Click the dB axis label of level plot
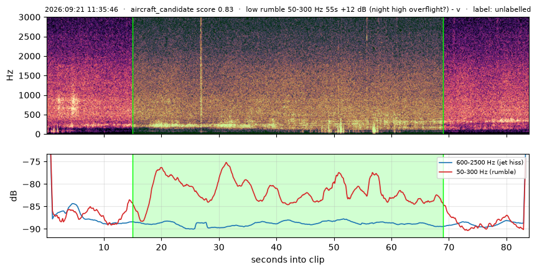The height and width of the screenshot is (271, 537). [x=14, y=196]
